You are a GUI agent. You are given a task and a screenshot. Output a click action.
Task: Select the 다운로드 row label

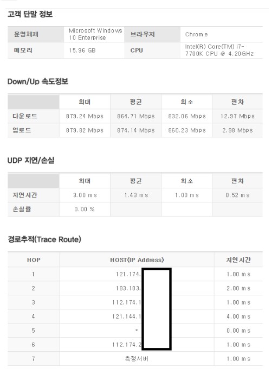(x=25, y=116)
